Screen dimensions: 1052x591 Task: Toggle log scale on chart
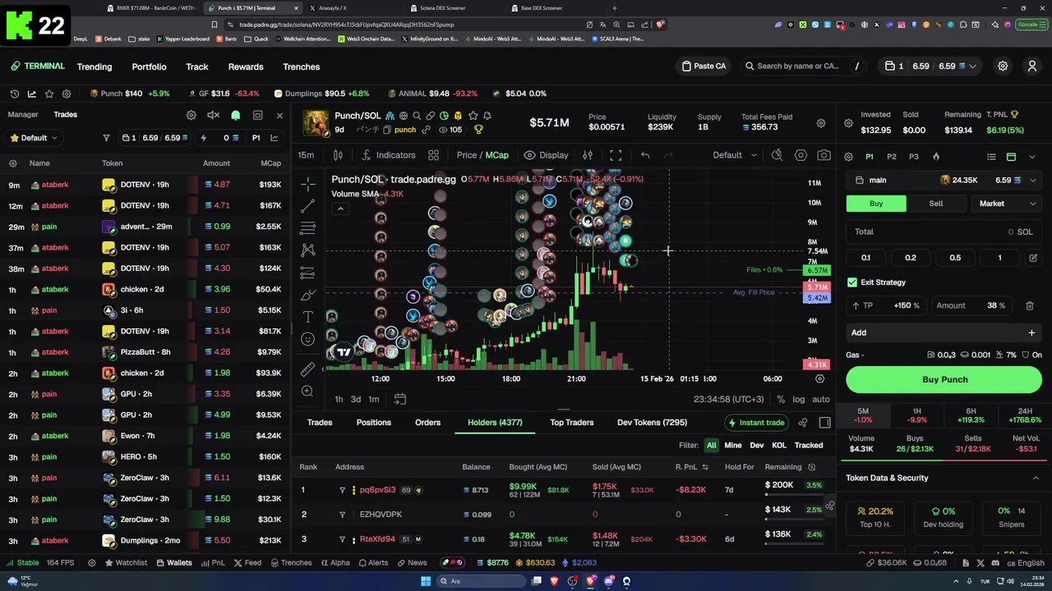pos(798,399)
